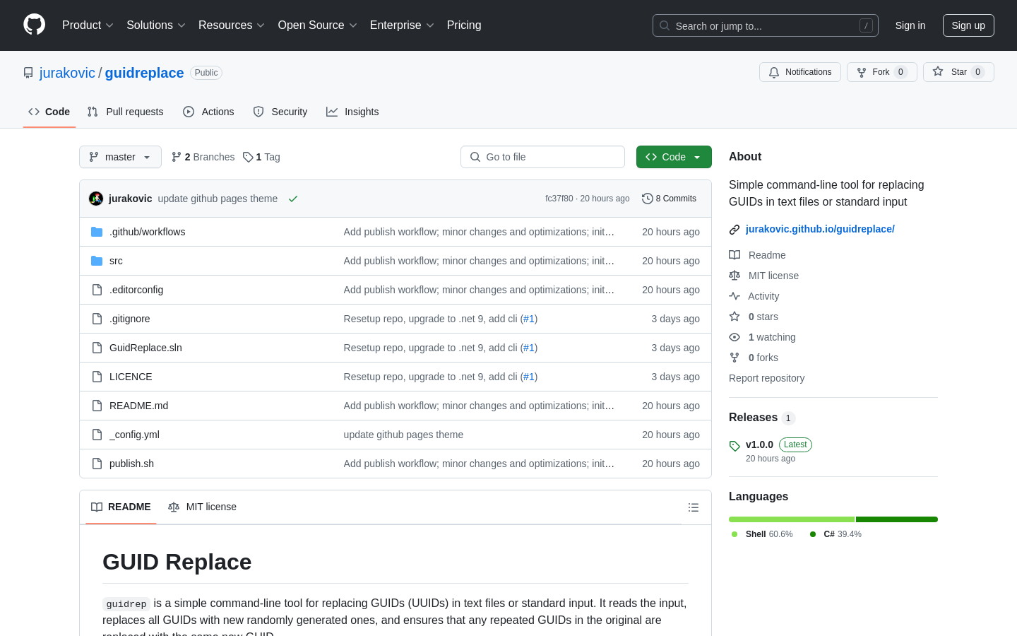Expand the Open Source menu

tap(318, 25)
